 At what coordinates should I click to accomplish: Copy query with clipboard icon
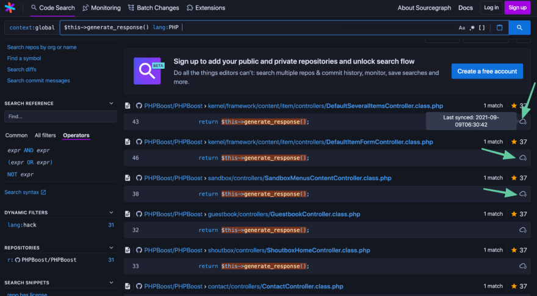499,27
